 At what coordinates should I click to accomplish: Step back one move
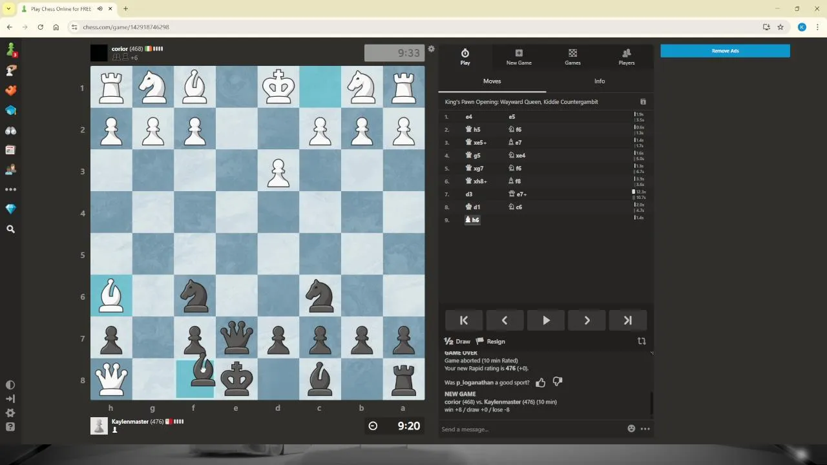505,320
